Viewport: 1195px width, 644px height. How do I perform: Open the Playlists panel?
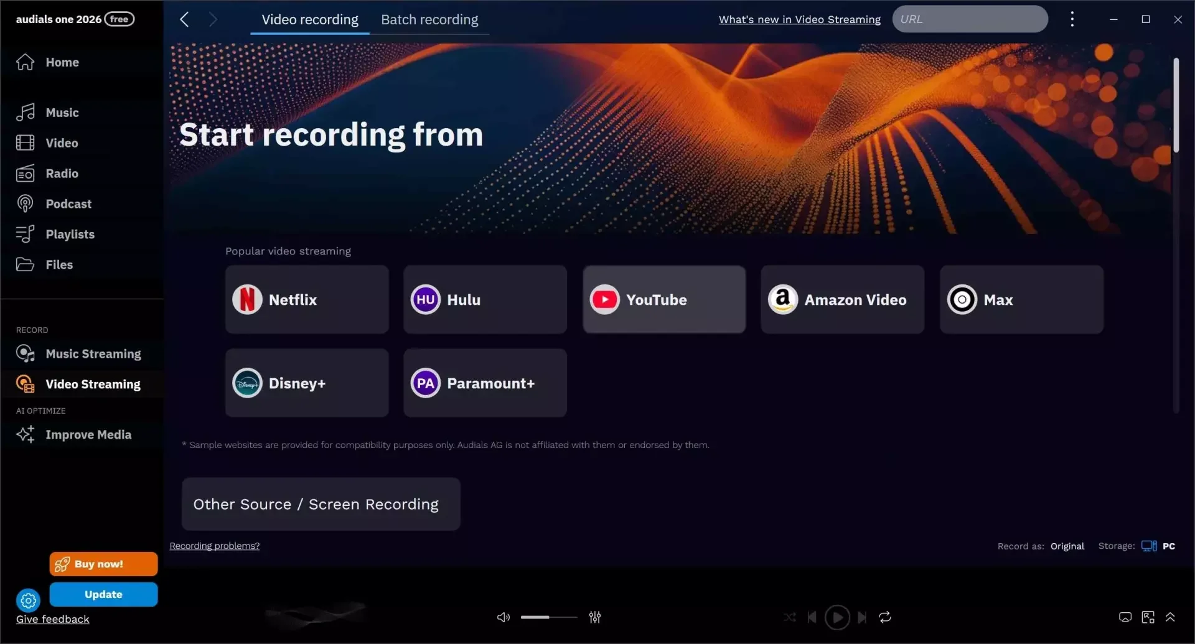[x=70, y=234]
